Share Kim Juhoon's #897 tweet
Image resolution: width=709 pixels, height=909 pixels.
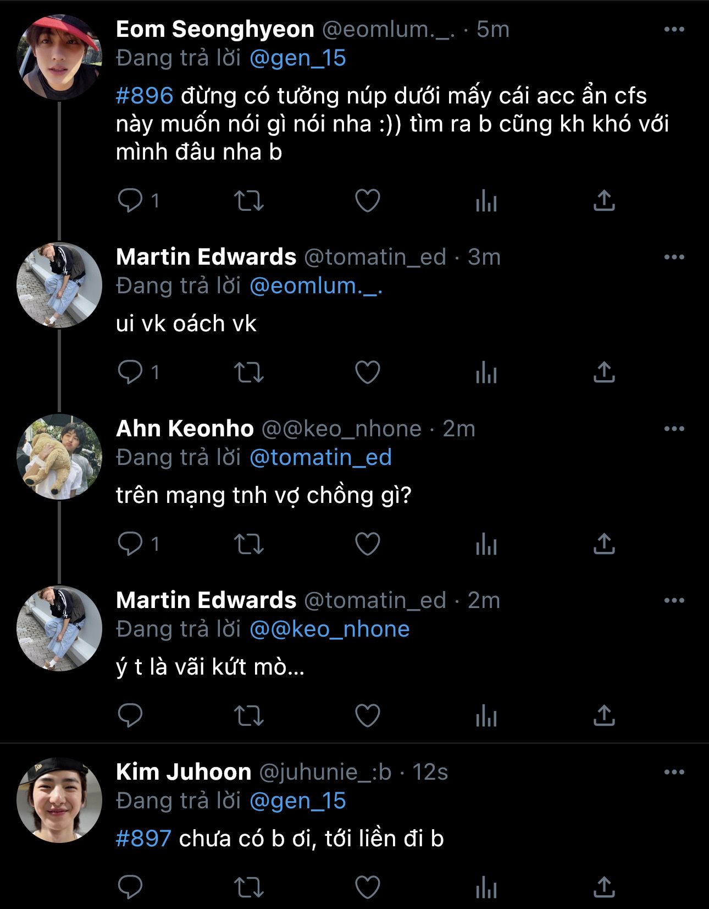coord(604,887)
